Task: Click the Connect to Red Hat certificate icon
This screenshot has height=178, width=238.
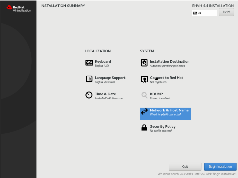Action: [144, 79]
